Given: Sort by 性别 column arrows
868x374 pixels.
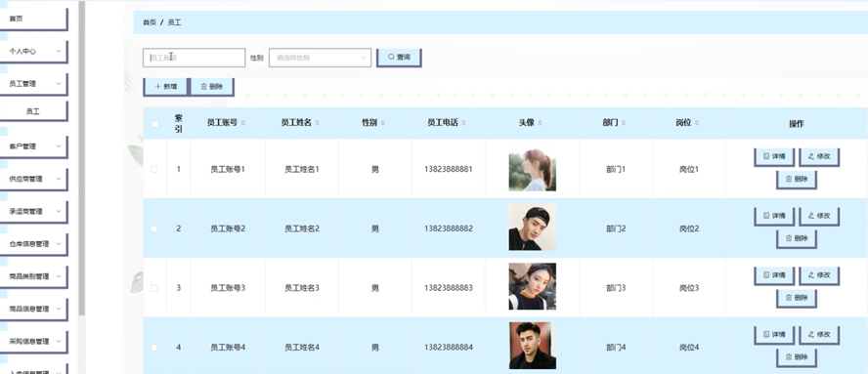Looking at the screenshot, I should [382, 123].
